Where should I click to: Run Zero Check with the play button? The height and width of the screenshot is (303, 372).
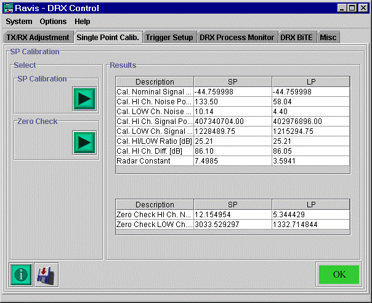click(84, 143)
